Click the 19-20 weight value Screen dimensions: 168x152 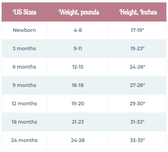[x=78, y=104]
